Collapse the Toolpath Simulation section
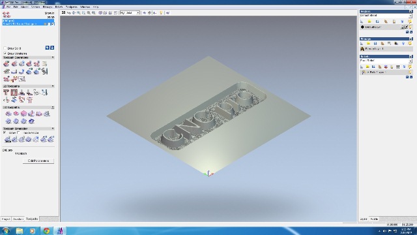The width and height of the screenshot is (417, 235). coord(53,129)
